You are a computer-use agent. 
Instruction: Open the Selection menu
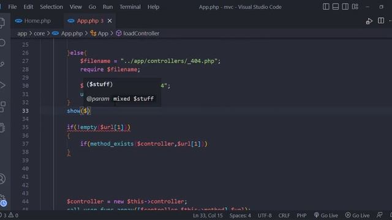(x=51, y=7)
